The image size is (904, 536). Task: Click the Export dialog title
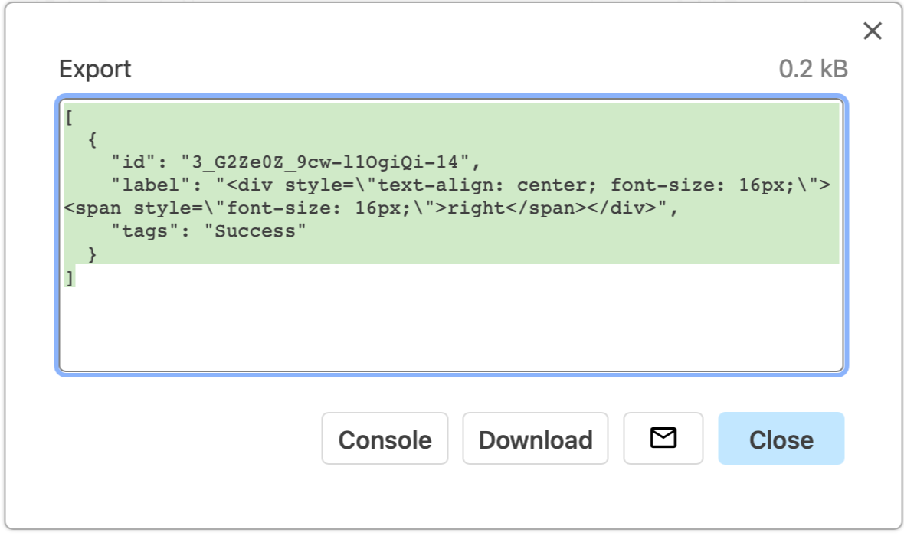(x=95, y=69)
